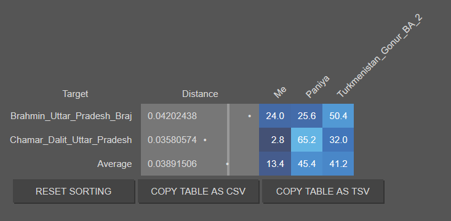Sort by the Target column header
The height and width of the screenshot is (221, 451).
click(75, 94)
